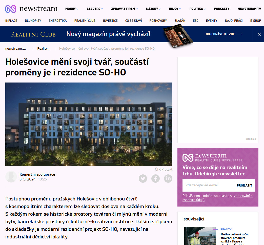This screenshot has height=245, width=264.
Task: Open E-shop link
Action: point(256,21)
